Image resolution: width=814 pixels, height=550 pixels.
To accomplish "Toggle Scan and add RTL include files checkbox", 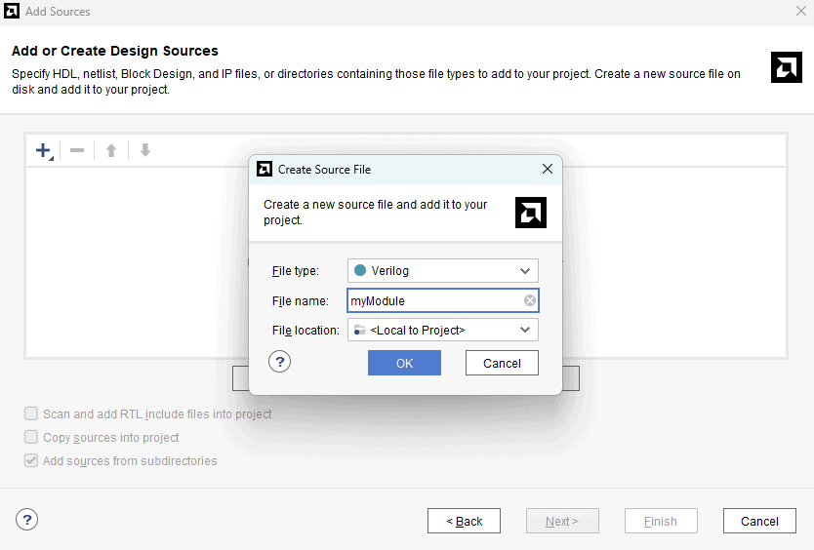I will pos(32,413).
